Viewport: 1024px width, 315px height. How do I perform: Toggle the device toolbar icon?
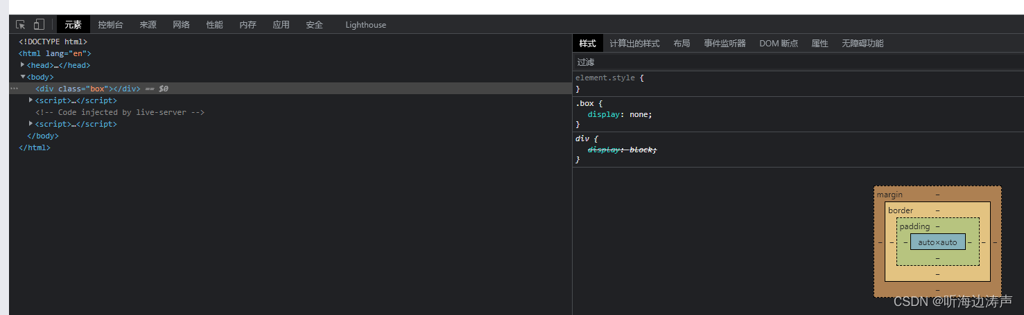(39, 24)
